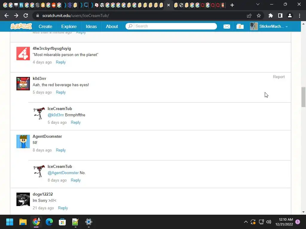Reload the page
Viewport: 306px width, 229px height.
(26, 16)
